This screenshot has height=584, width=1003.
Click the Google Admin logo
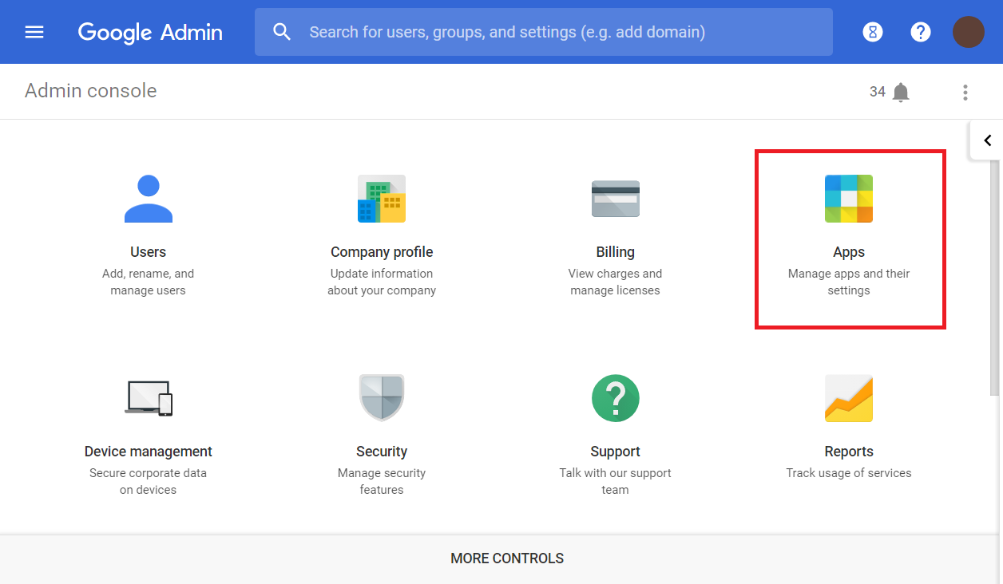coord(150,32)
